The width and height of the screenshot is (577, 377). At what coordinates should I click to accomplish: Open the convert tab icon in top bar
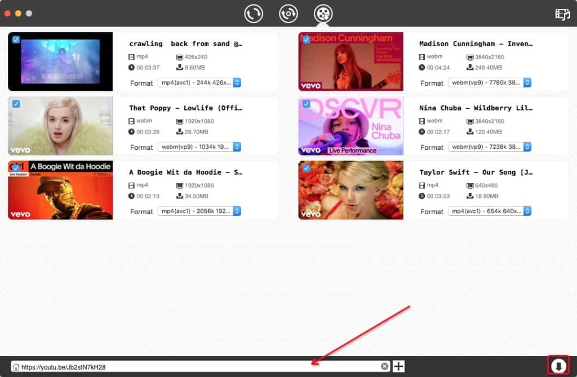point(254,14)
